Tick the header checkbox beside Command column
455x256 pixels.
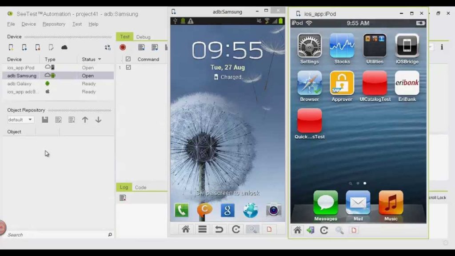[x=128, y=59]
